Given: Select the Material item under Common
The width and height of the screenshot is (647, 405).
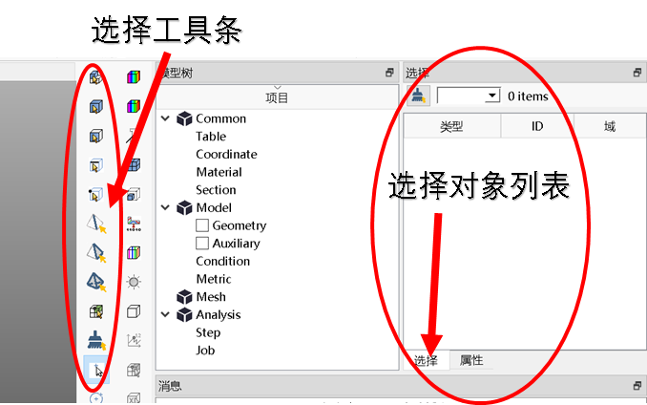Looking at the screenshot, I should tap(219, 172).
